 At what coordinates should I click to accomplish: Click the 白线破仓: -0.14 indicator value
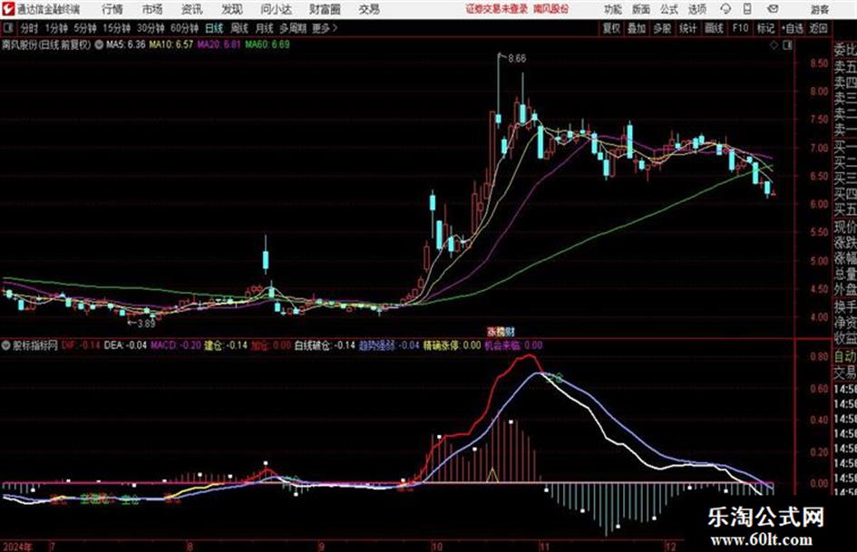(326, 345)
